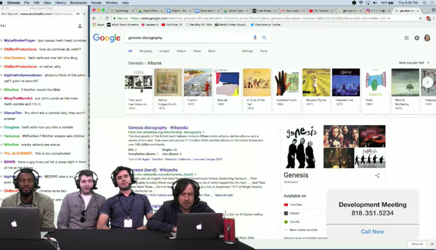
Task: Open Chrome Window menu
Action: tap(111, 3)
